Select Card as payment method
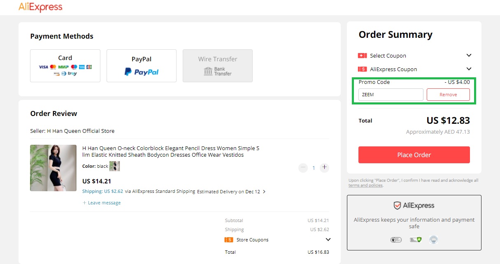Screen dimensions: 500x264 click(x=65, y=66)
